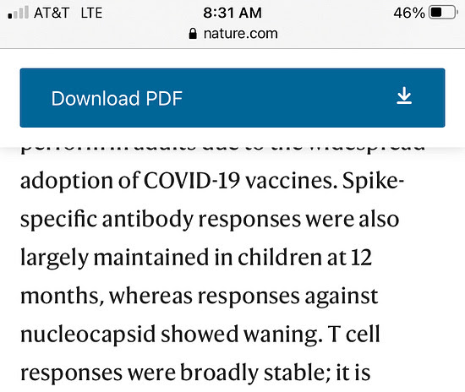Open the nature.com address bar
The height and width of the screenshot is (392, 465).
233,34
